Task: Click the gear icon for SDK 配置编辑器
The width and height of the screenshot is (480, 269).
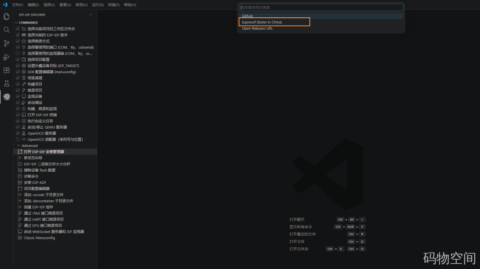Action: click(24, 72)
